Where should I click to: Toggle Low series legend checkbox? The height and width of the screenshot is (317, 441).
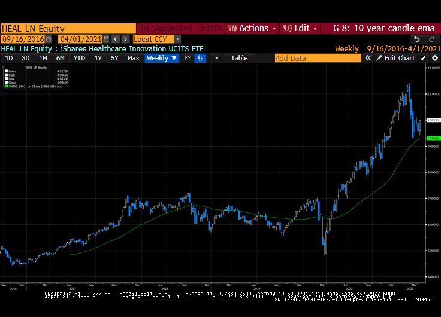pos(6,79)
